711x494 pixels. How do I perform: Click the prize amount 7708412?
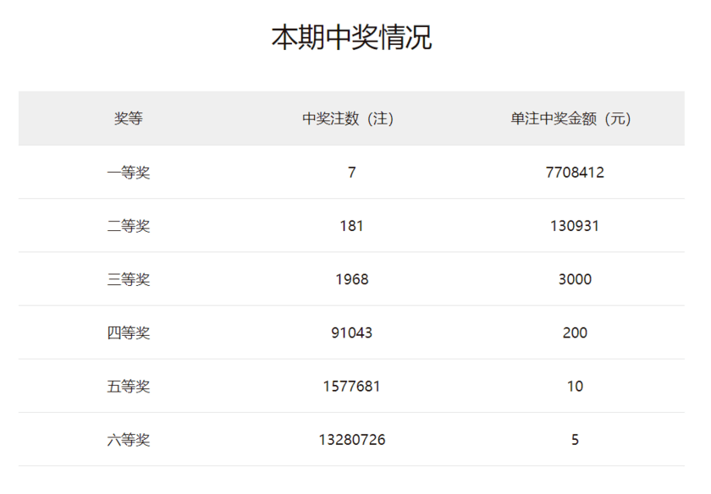[575, 173]
